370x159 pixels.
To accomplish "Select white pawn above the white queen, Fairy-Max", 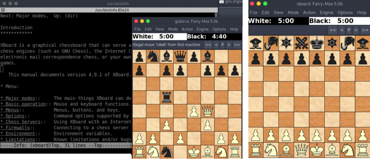I will (301, 135).
